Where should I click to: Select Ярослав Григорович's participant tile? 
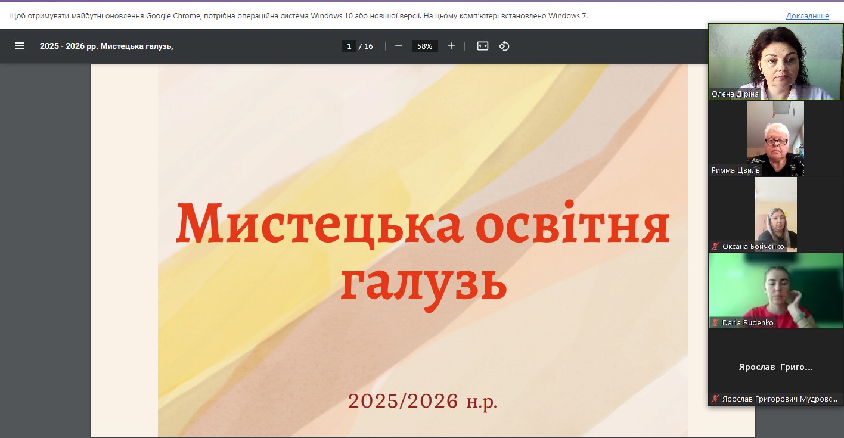[775, 367]
